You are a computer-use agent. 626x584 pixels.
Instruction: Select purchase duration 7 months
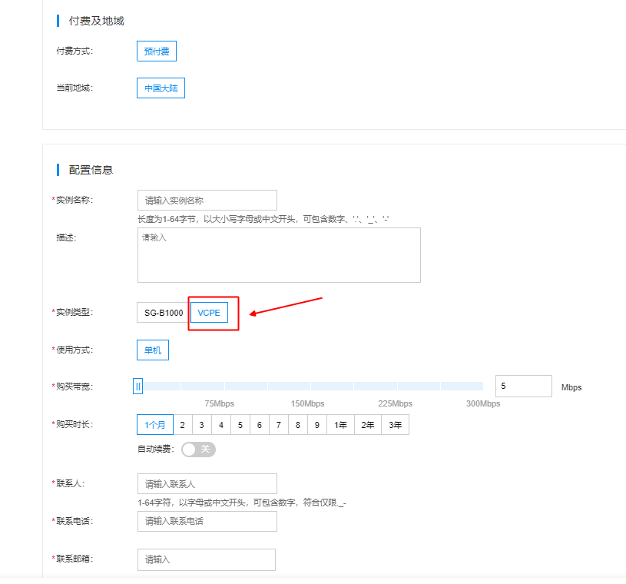tap(278, 425)
